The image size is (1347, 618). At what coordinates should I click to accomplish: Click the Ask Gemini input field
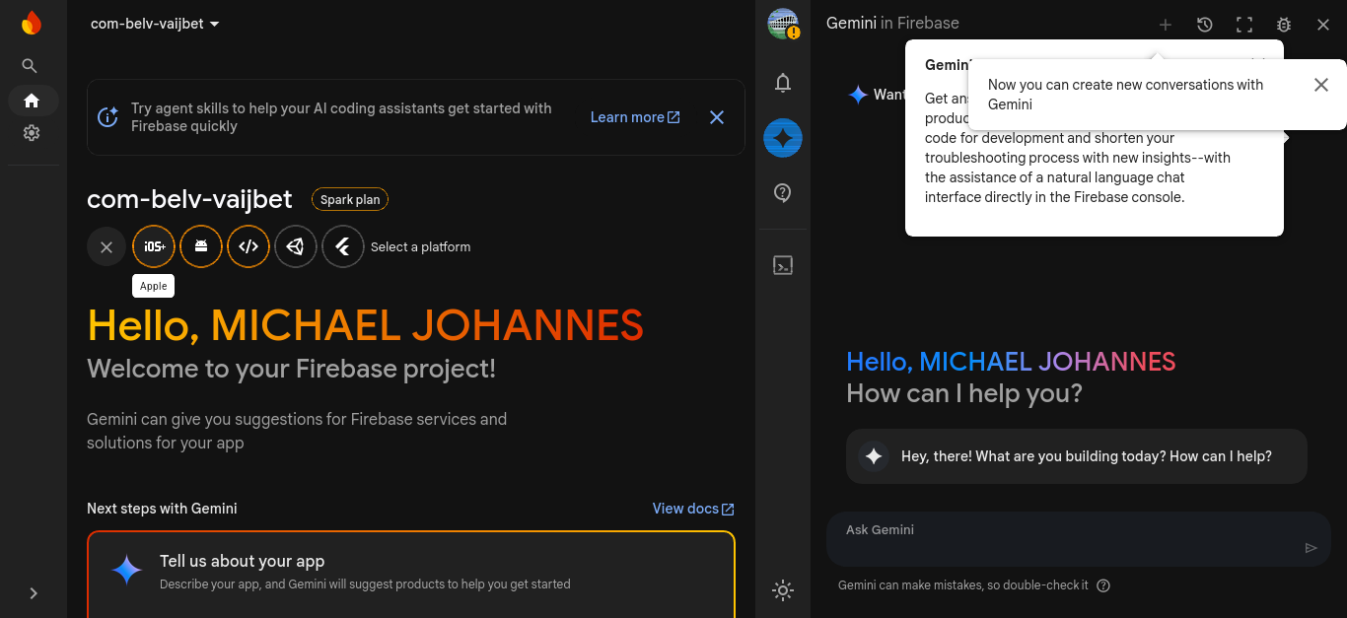[1065, 537]
